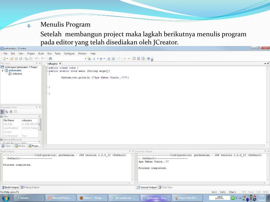This screenshot has width=270, height=202.
Task: Switch to the Debug Output tab
Action: pos(30,187)
